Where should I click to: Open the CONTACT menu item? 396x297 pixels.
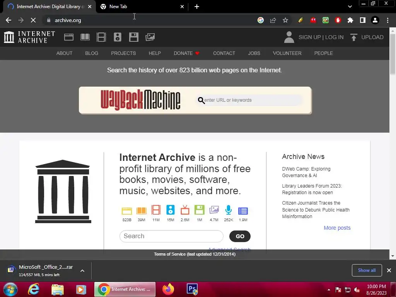coord(224,53)
